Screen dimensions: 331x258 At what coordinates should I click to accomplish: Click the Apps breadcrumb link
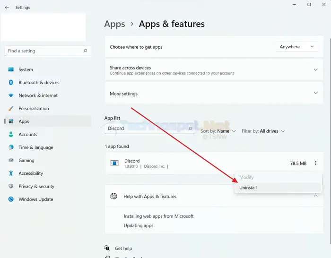pyautogui.click(x=114, y=24)
